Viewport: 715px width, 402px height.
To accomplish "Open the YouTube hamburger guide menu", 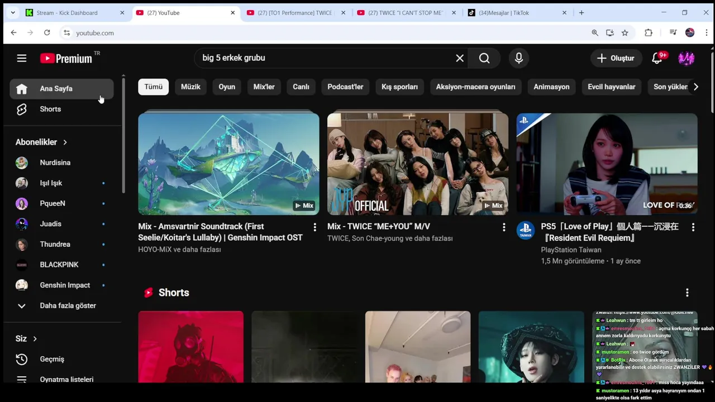I will [22, 58].
